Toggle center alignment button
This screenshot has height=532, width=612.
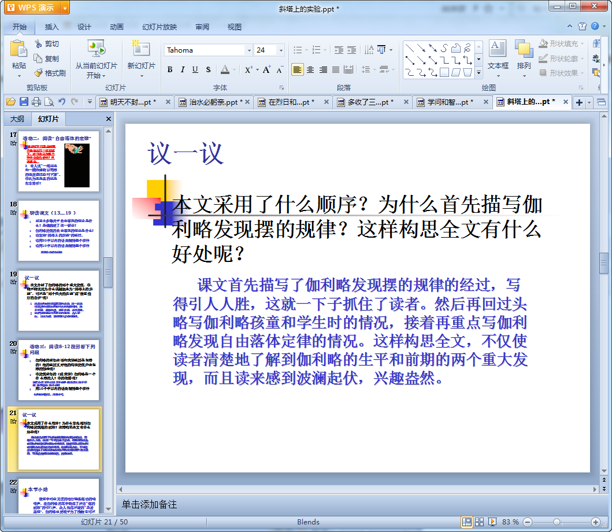coord(310,69)
